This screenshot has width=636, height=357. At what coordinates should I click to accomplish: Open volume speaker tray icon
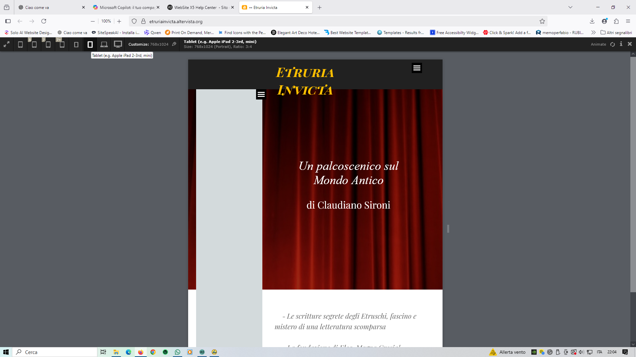click(581, 352)
